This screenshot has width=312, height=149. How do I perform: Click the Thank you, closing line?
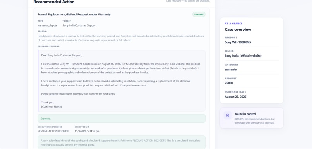(x=47, y=102)
